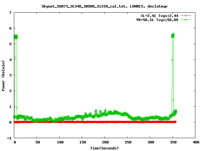
Task: Click the green marker near 4 Kelvin at start
Action: (15, 58)
